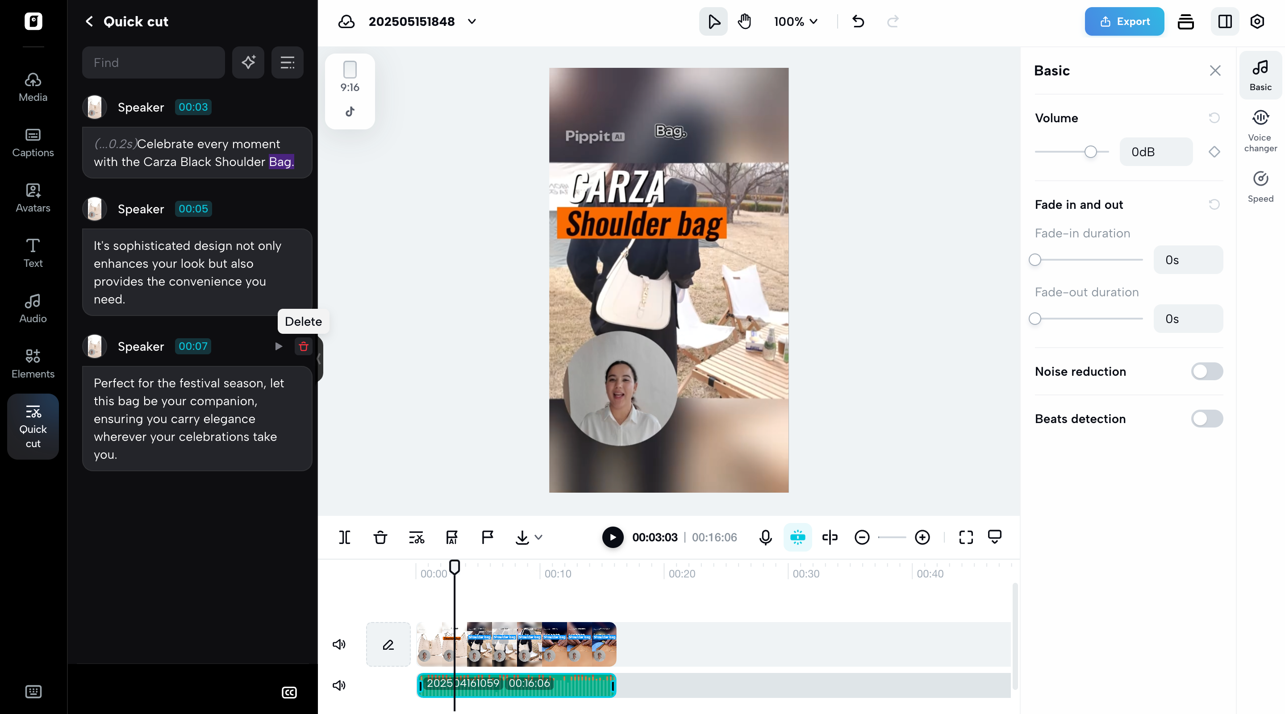This screenshot has height=714, width=1285.
Task: Reset the Fade in and out setting
Action: click(1214, 204)
